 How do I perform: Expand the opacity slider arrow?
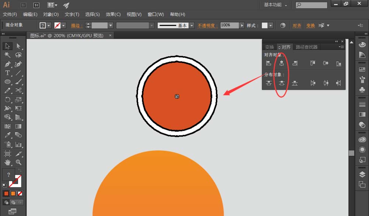coord(242,25)
